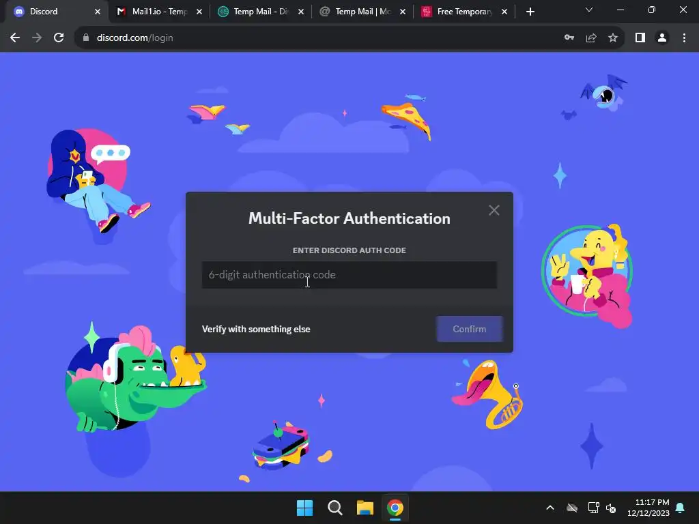The width and height of the screenshot is (699, 524).
Task: Open the Temp Mail | Mo tab
Action: coord(362,12)
